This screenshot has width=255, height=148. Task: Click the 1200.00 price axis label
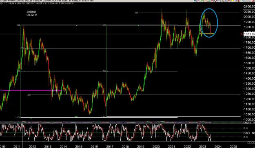(249, 99)
